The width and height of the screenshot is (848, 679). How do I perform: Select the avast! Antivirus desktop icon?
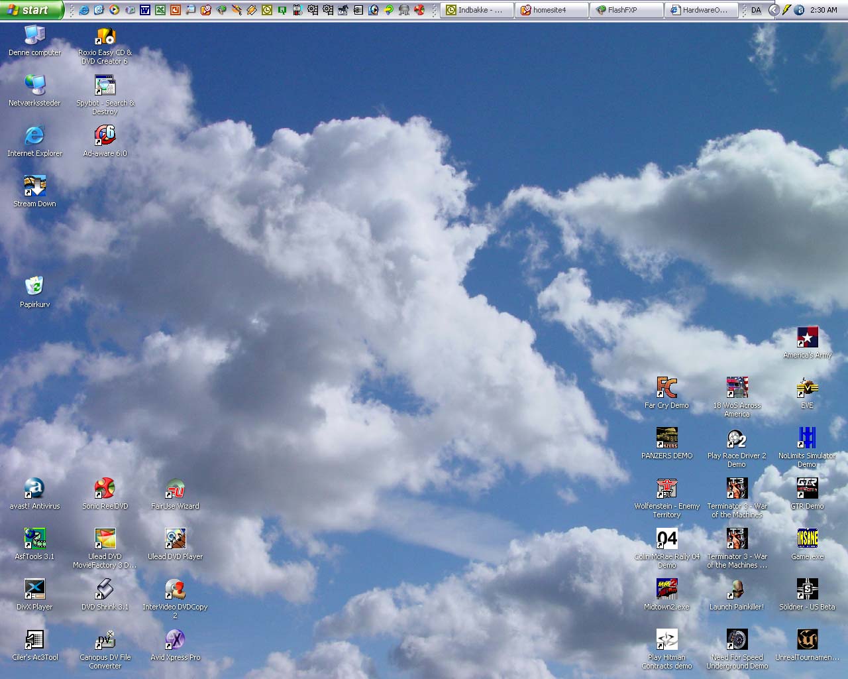click(x=34, y=495)
